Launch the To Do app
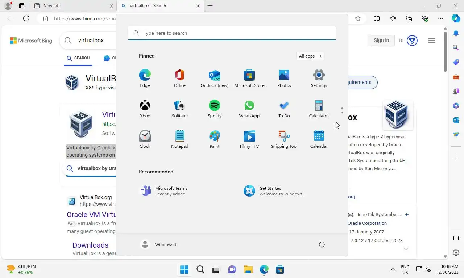The width and height of the screenshot is (464, 278). (284, 109)
